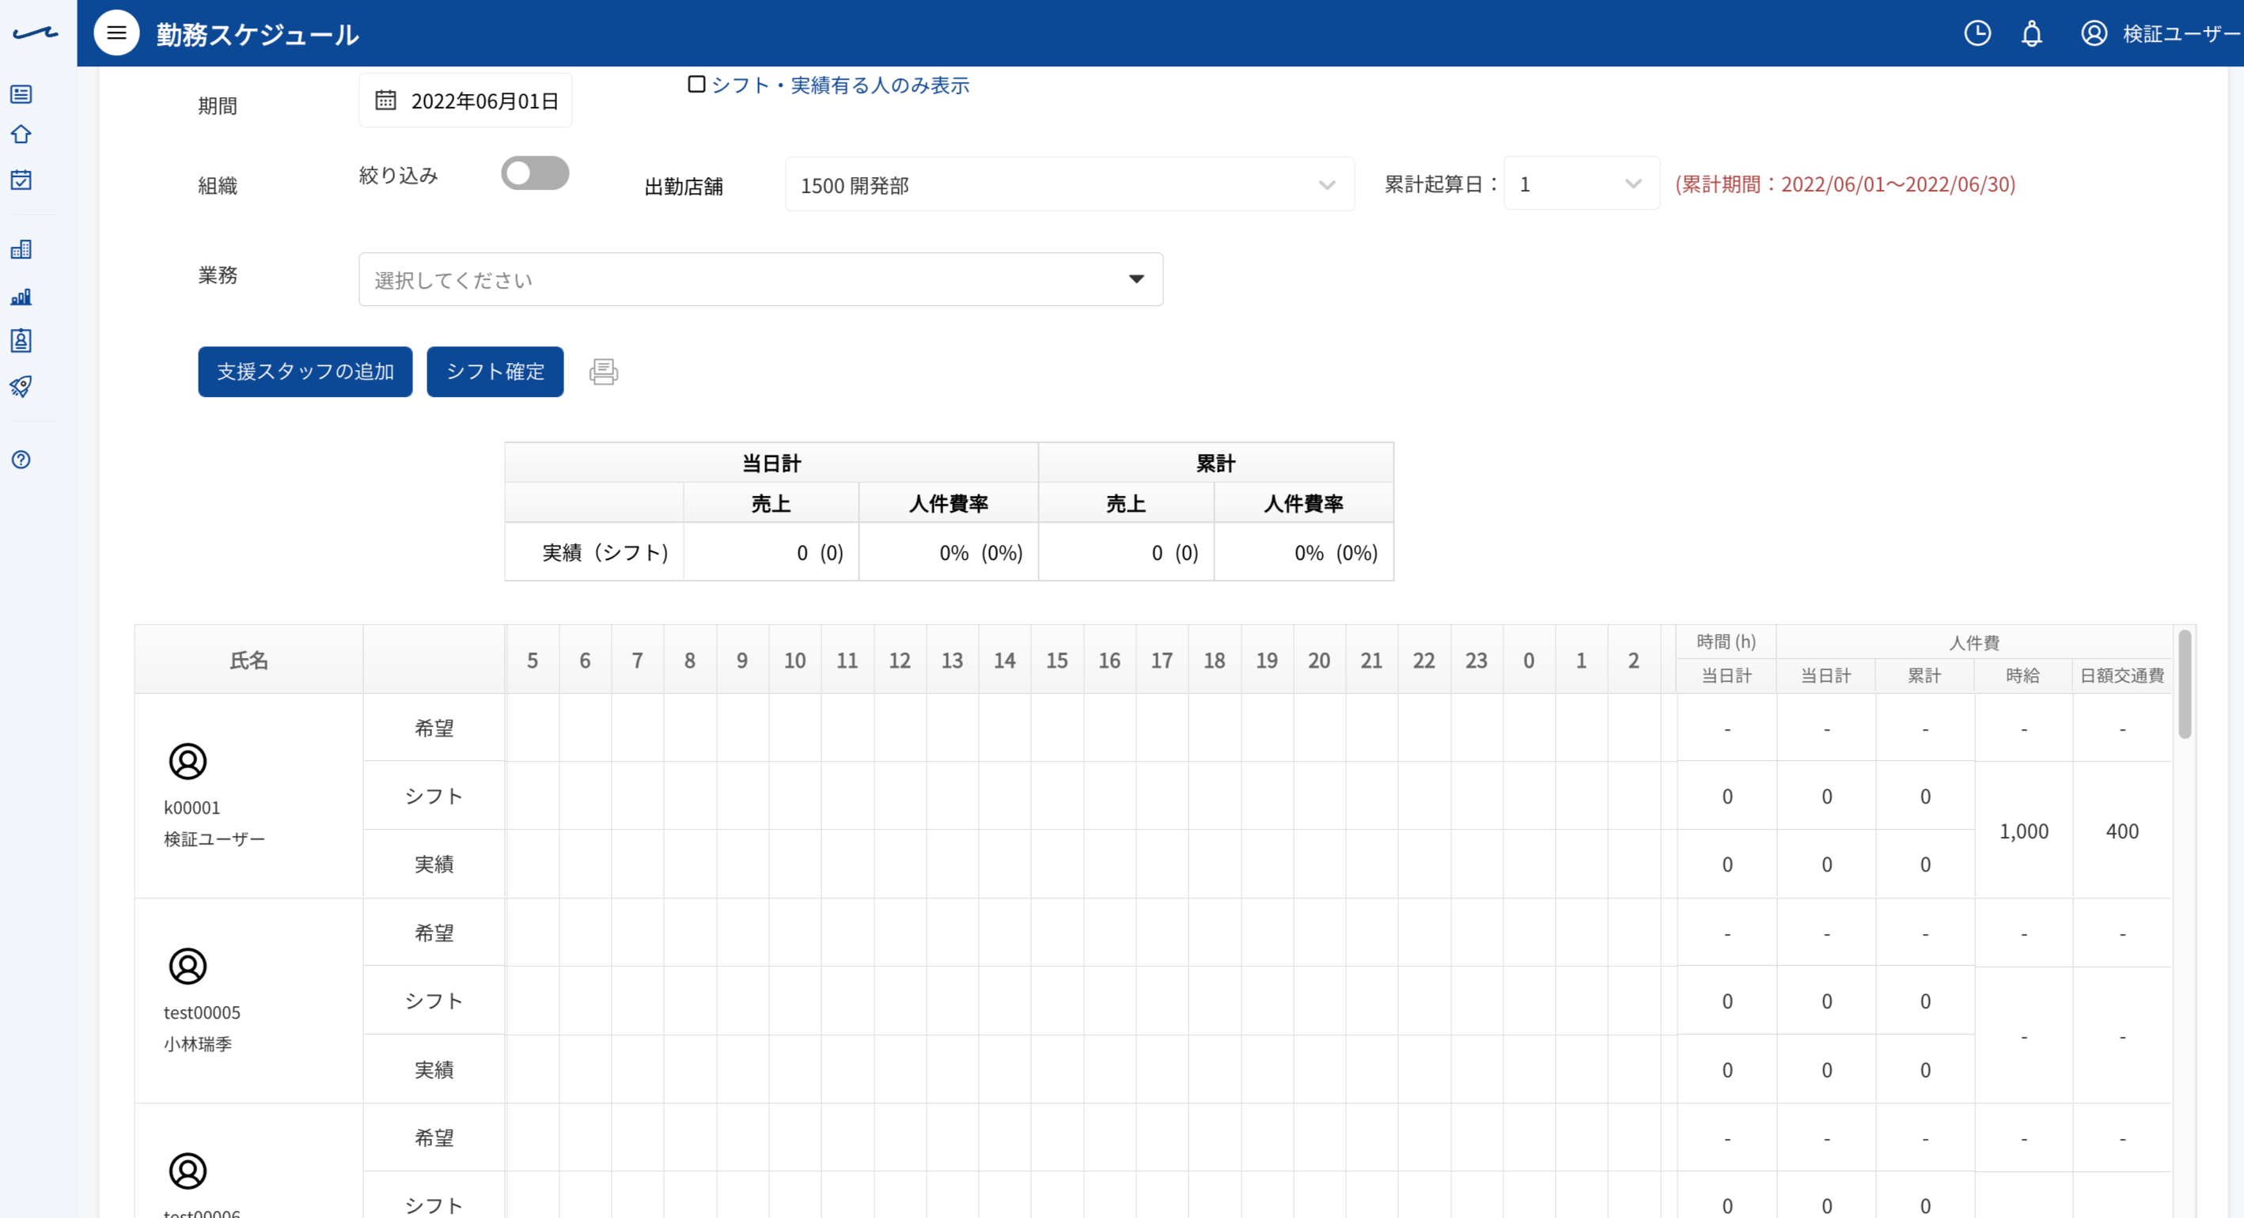This screenshot has height=1218, width=2244.
Task: Click the 時間 (h) column header
Action: pyautogui.click(x=1726, y=641)
